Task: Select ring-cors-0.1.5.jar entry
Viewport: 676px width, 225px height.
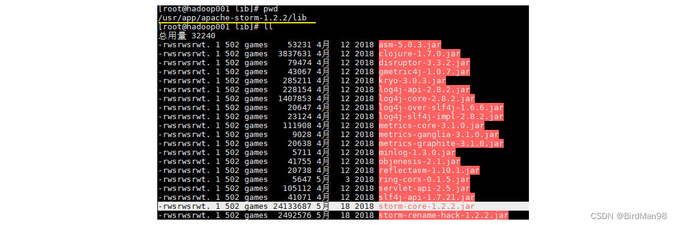Action: [x=424, y=180]
